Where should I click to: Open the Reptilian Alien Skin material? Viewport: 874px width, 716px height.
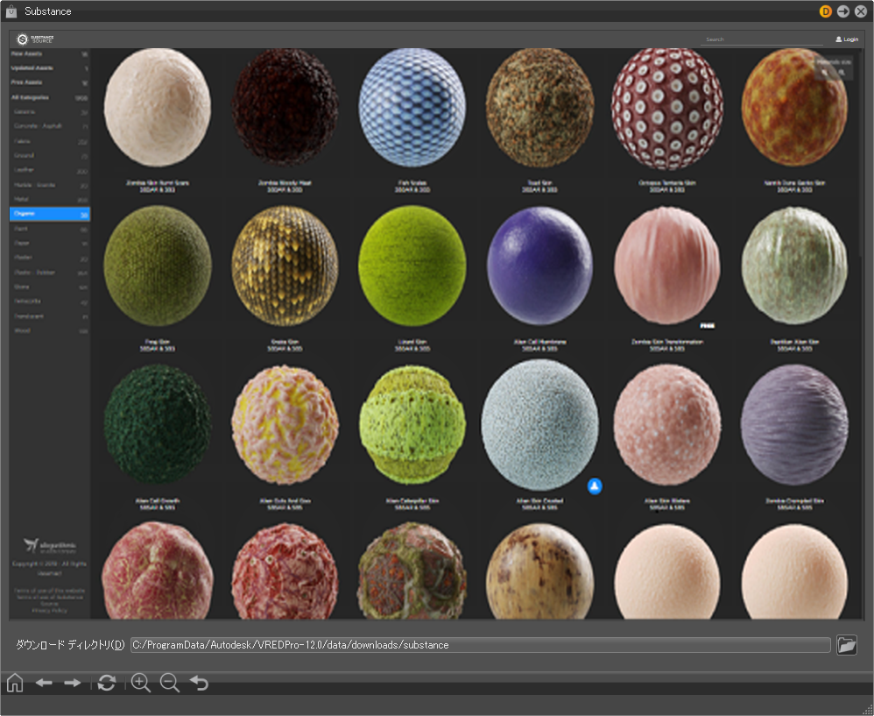pyautogui.click(x=794, y=266)
